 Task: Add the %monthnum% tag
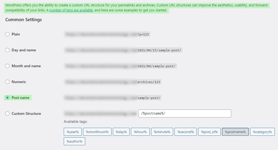coord(97,132)
